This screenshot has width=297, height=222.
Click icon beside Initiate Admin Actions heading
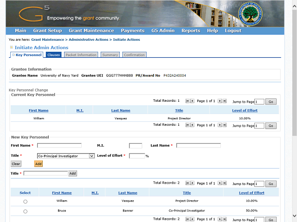pyautogui.click(x=12, y=47)
